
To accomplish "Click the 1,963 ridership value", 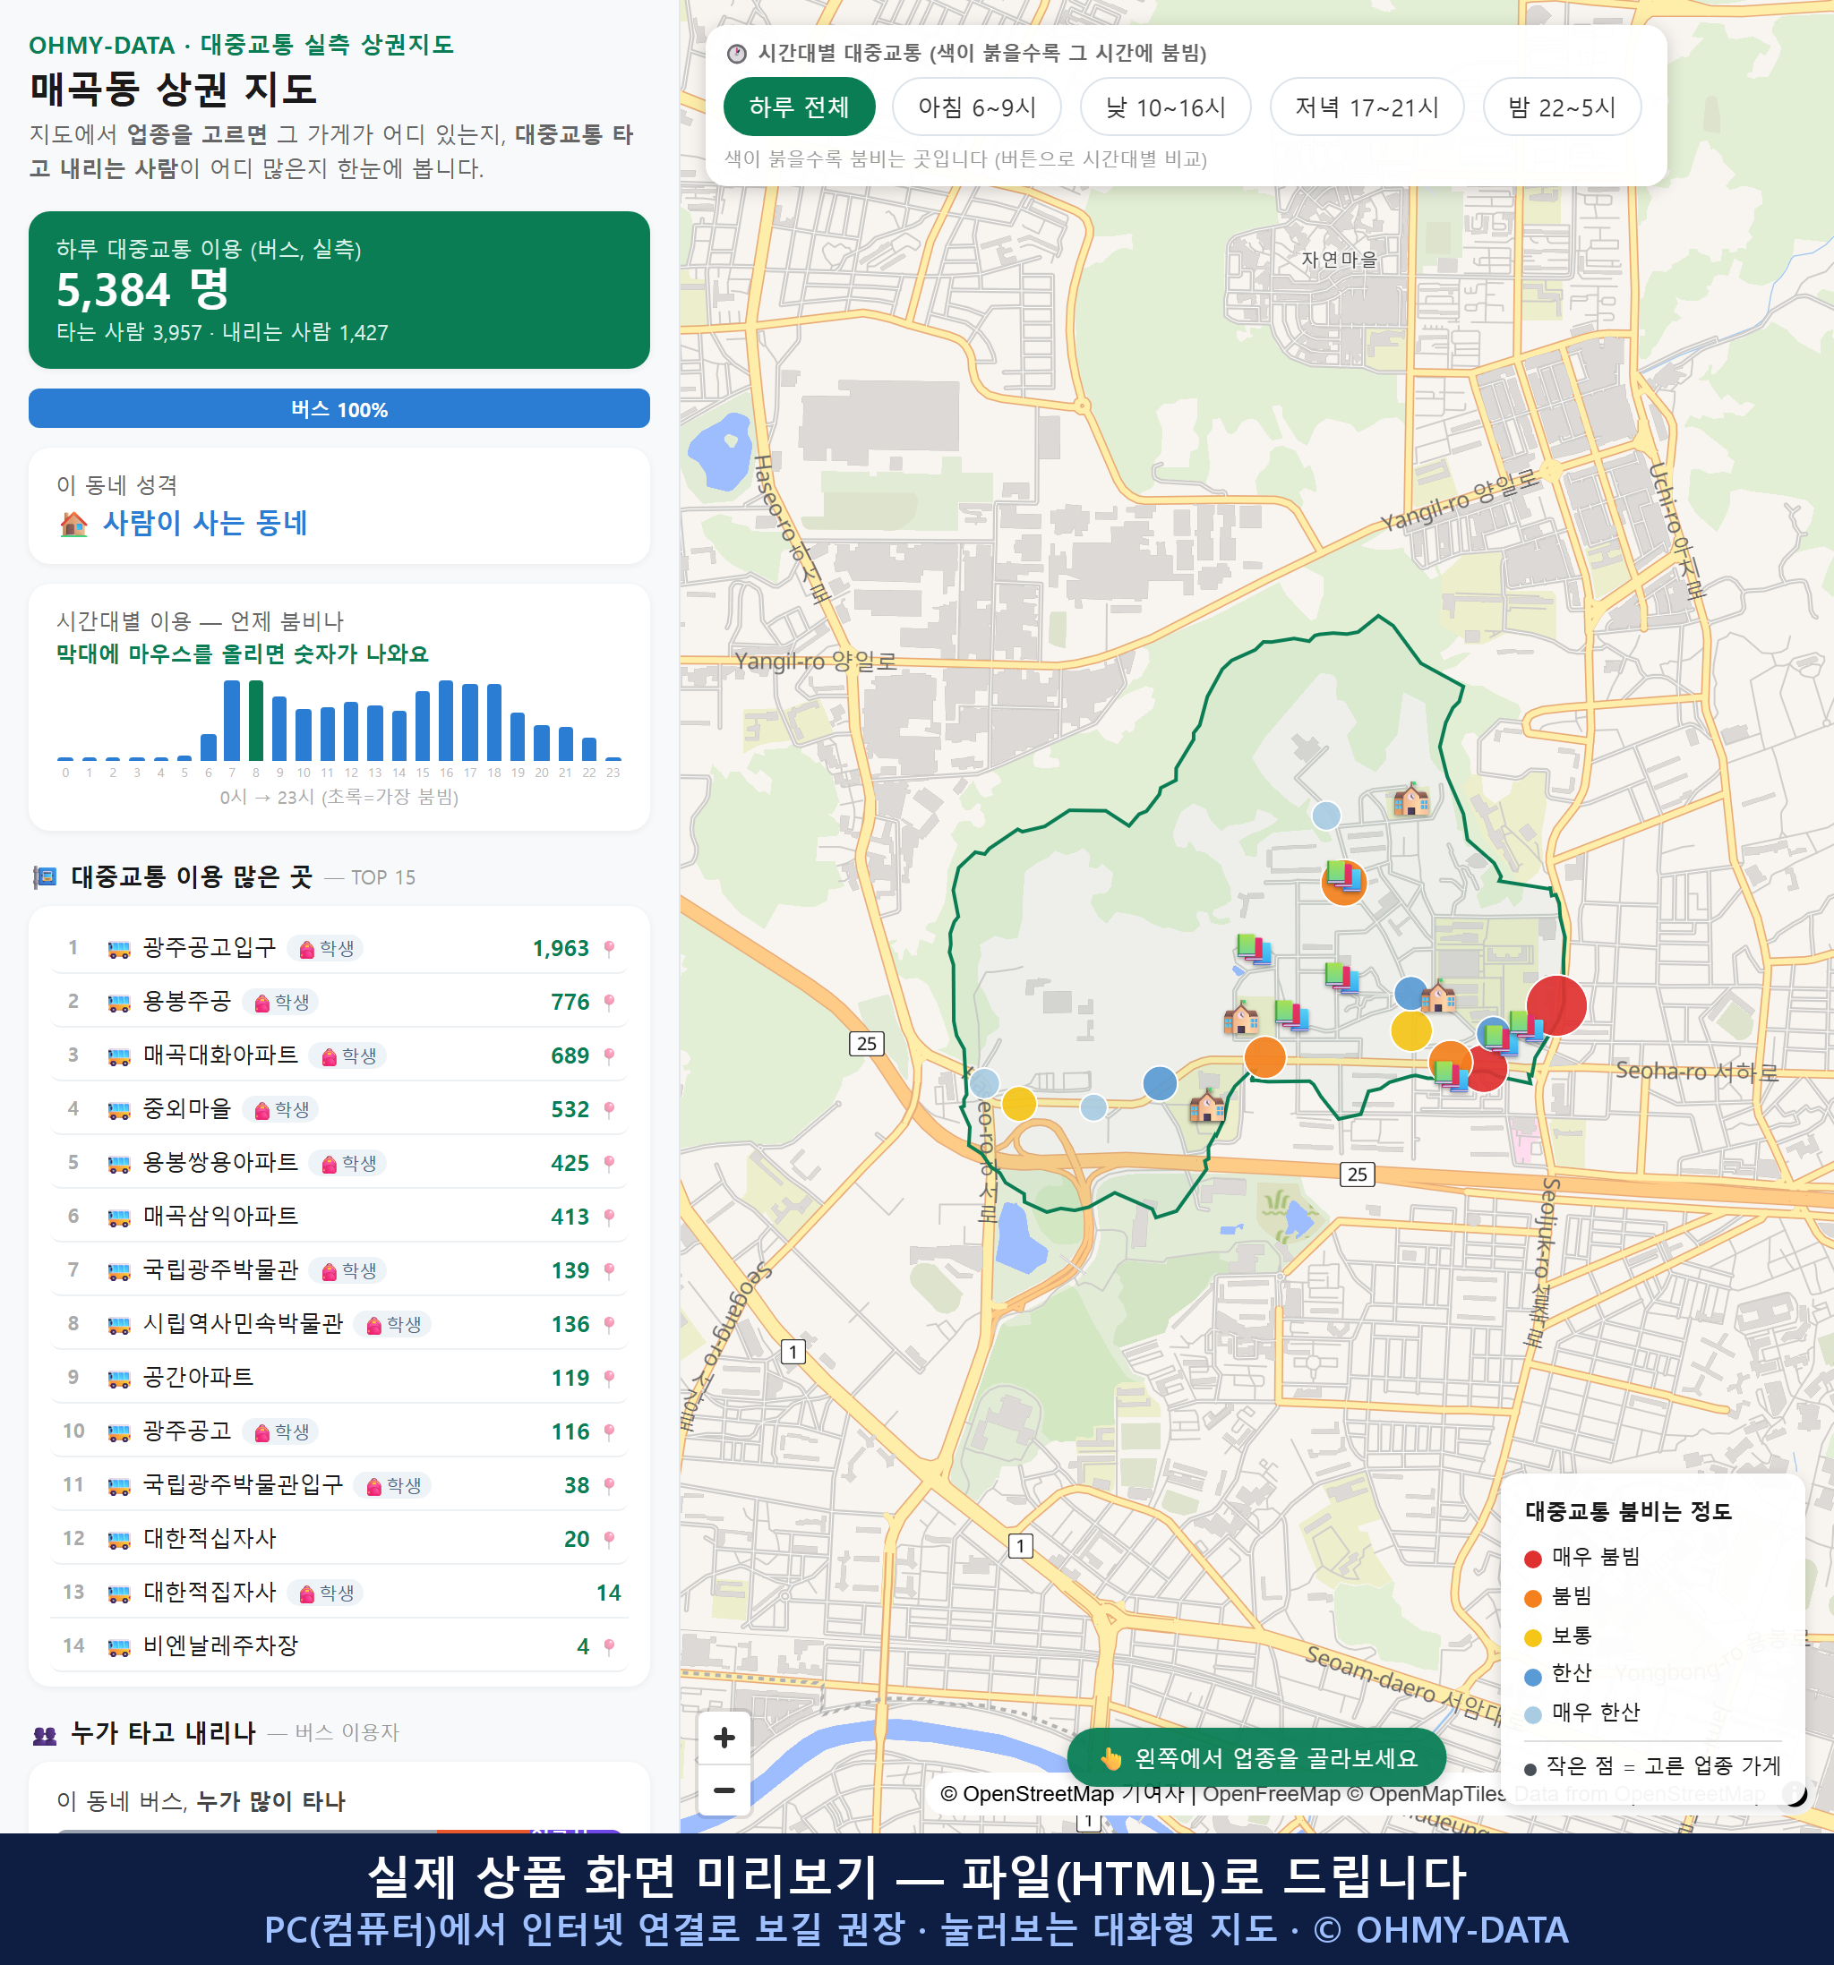I will pyautogui.click(x=561, y=949).
